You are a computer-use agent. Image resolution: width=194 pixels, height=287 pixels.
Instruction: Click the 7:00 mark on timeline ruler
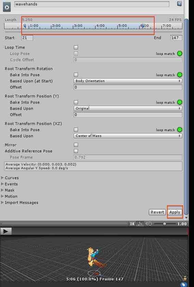(x=167, y=26)
